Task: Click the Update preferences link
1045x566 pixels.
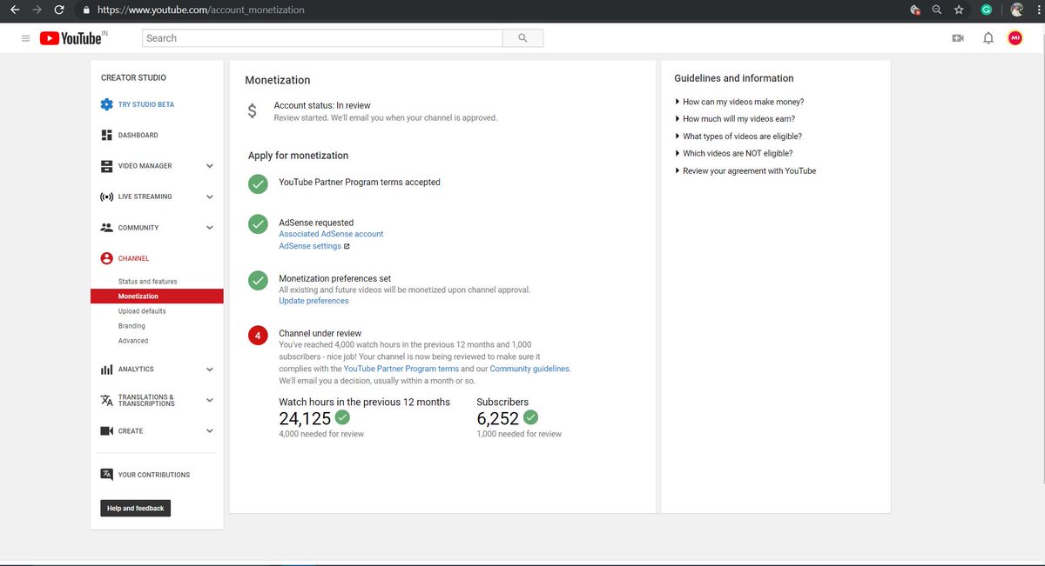Action: click(313, 301)
